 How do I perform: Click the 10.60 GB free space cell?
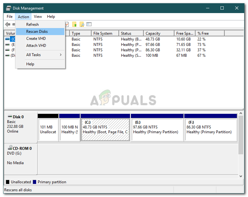tap(183, 39)
